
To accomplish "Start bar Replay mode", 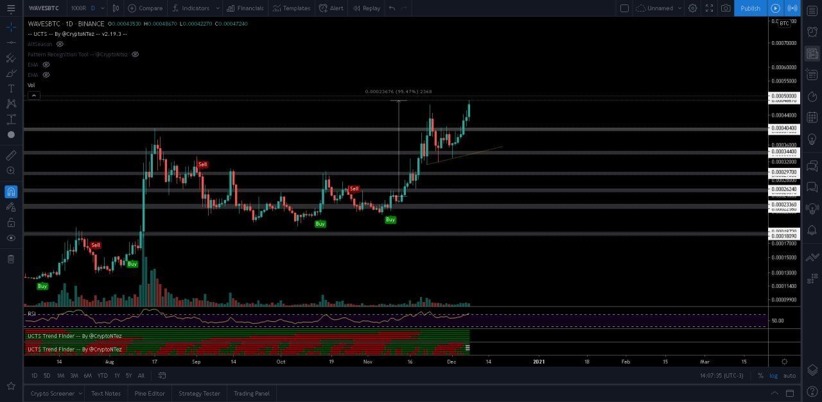I will (367, 8).
